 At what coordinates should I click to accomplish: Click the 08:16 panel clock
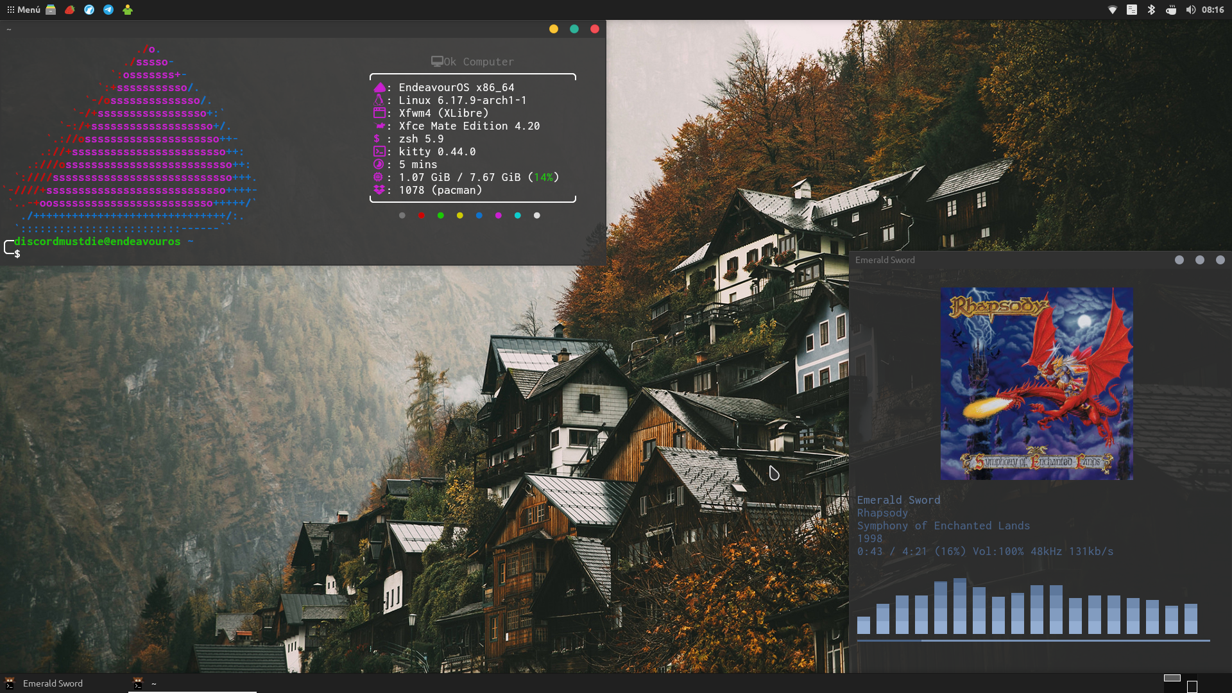(1213, 10)
